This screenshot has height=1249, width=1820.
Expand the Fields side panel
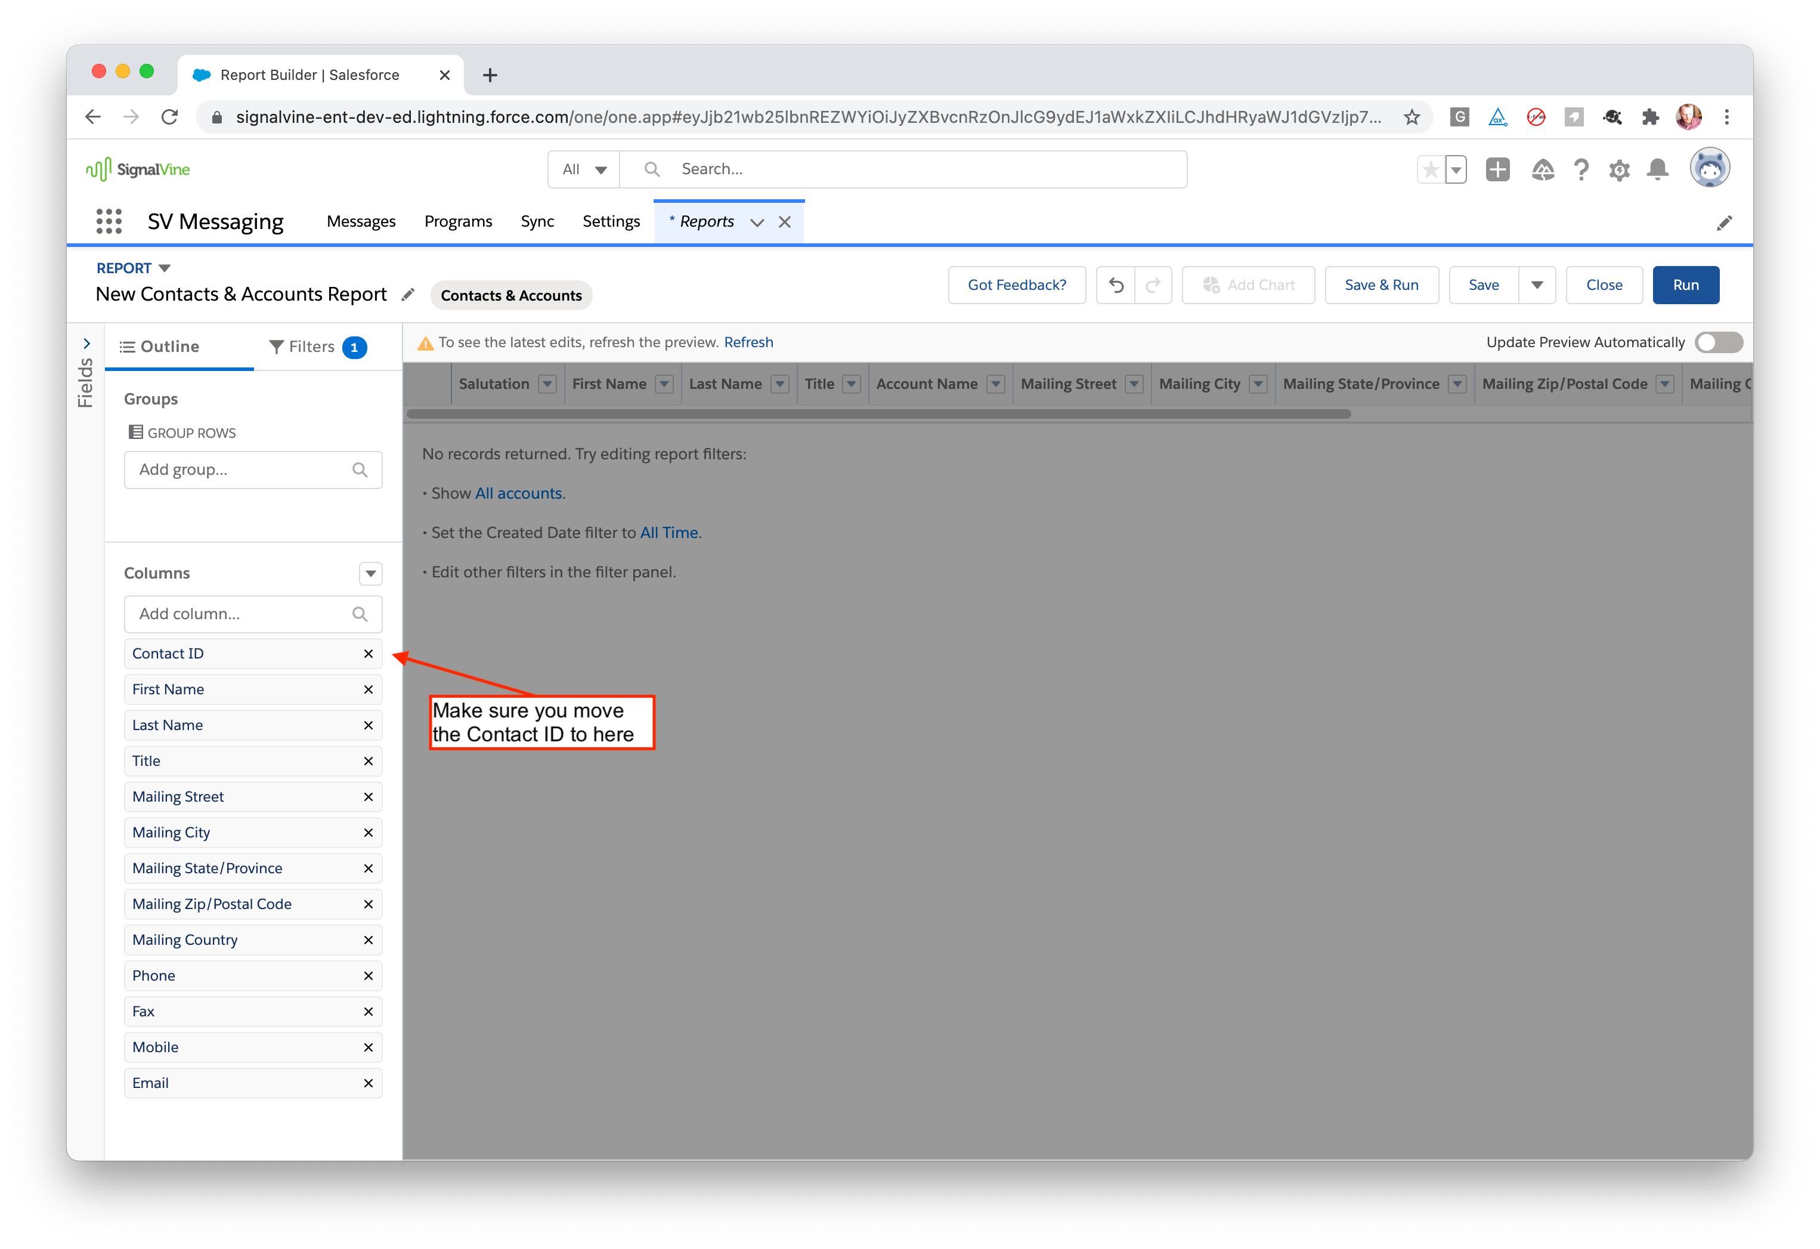point(86,344)
